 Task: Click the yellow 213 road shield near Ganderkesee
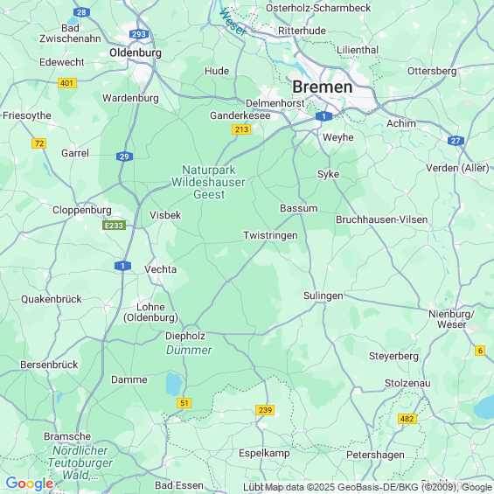pos(241,129)
